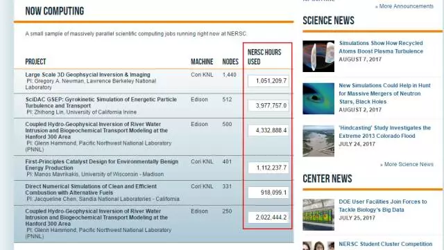Select the hours field showing 3,977,757.0
444x250 pixels.
coord(268,105)
